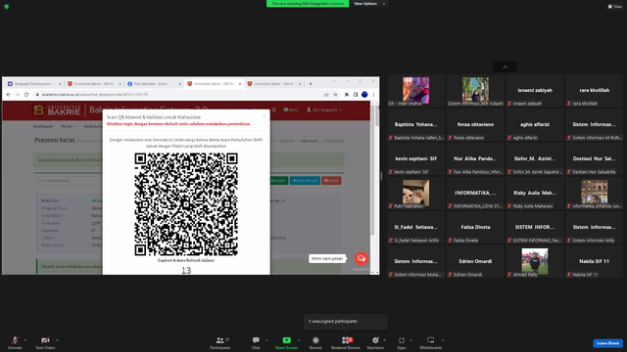Open the browser three-dot menu
The image size is (627, 352).
coord(373,95)
